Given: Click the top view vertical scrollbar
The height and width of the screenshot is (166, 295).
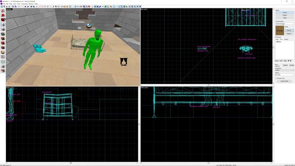Looking at the screenshot, I should click(273, 46).
